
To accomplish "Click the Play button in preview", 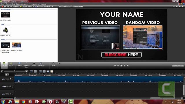I will (x=121, y=66).
